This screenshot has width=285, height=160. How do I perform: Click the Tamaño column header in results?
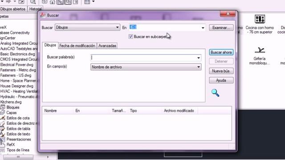click(x=119, y=111)
